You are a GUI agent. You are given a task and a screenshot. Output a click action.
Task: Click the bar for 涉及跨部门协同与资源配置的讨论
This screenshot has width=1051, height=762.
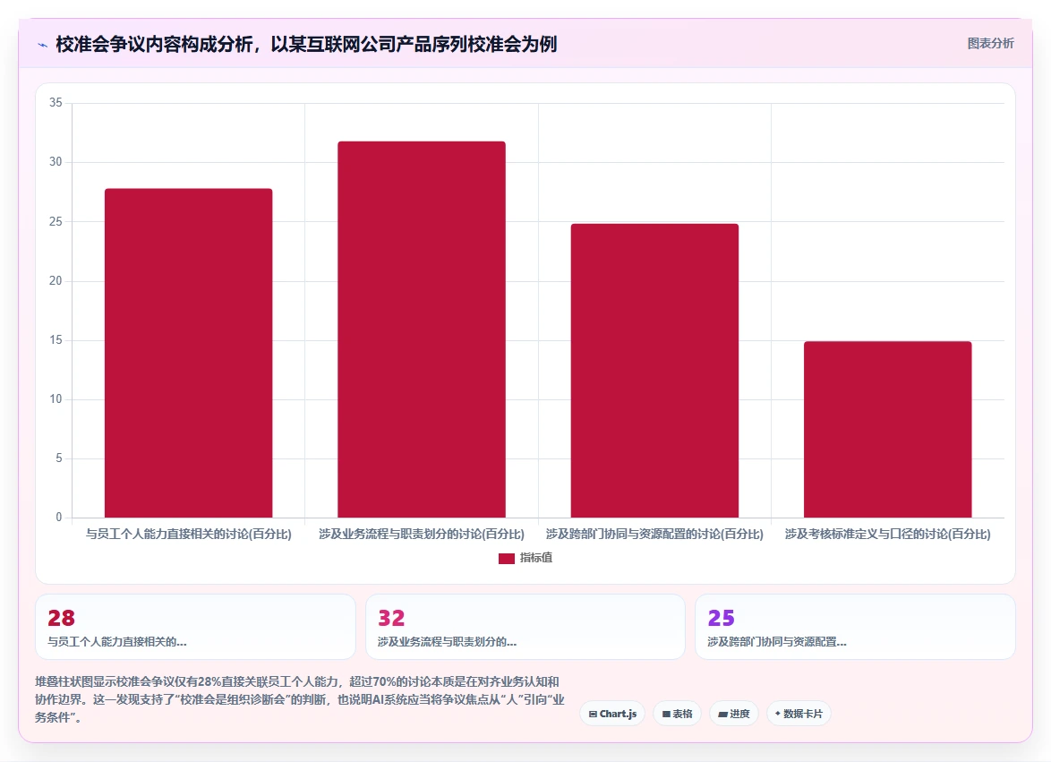coord(655,371)
